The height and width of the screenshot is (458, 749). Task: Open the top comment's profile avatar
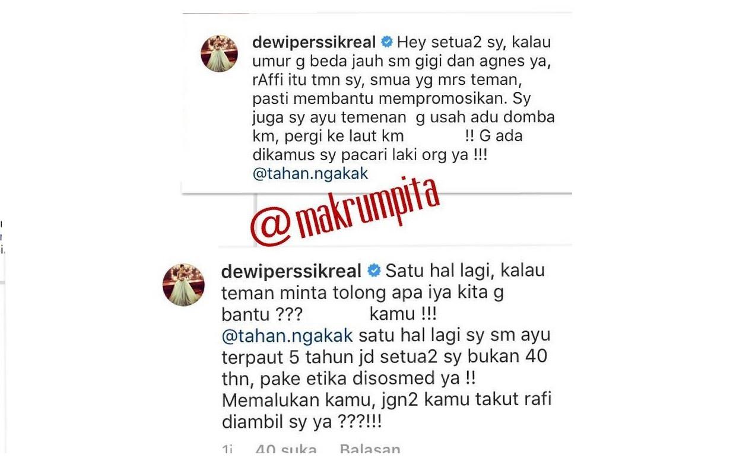(x=220, y=53)
